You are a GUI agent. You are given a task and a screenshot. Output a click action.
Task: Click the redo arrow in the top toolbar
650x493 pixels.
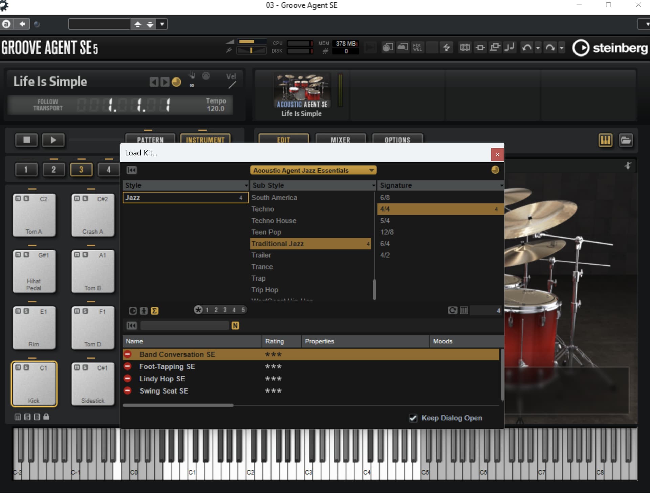550,48
